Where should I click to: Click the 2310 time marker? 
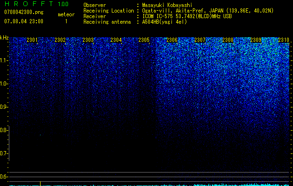coord(284,40)
